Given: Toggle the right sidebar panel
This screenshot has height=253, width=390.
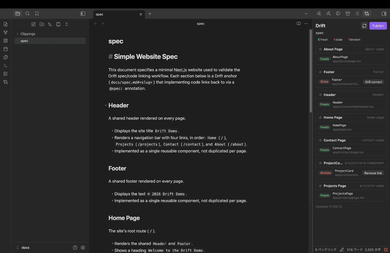Looking at the screenshot, I should click(384, 14).
